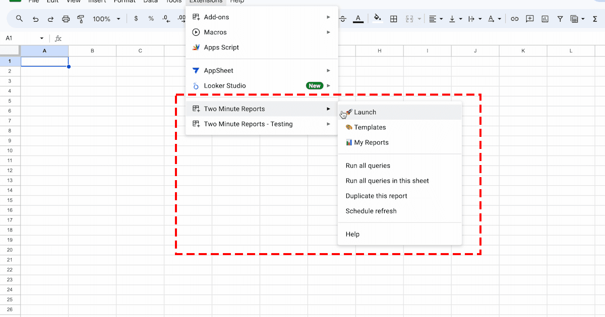Select column L header

click(x=571, y=51)
